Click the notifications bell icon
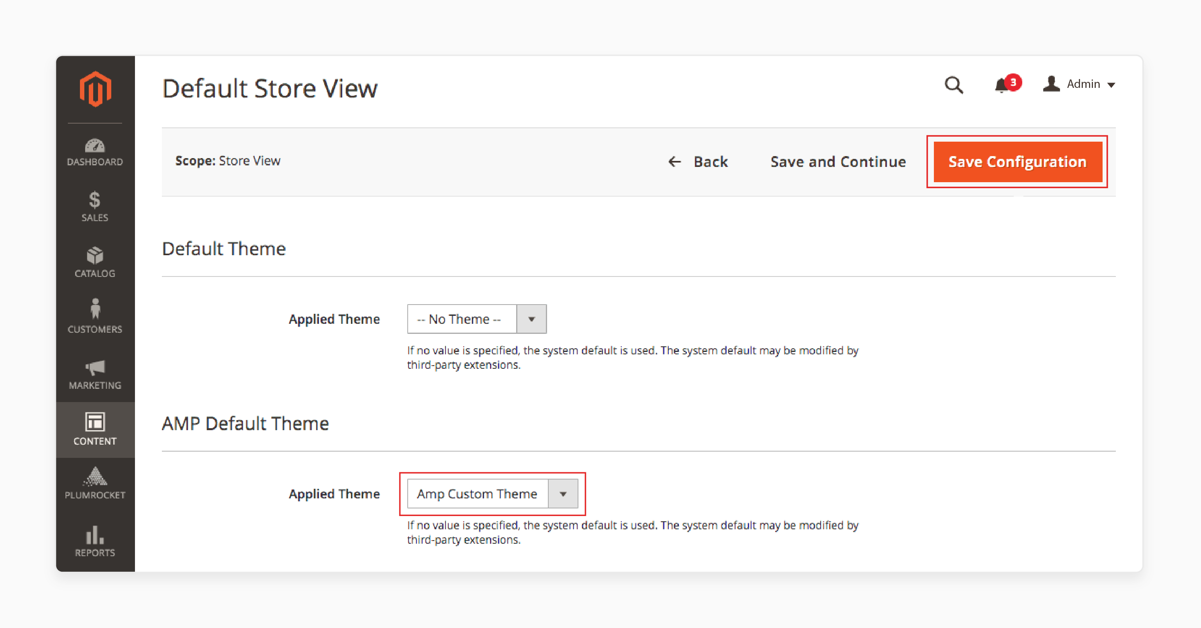 tap(1003, 84)
